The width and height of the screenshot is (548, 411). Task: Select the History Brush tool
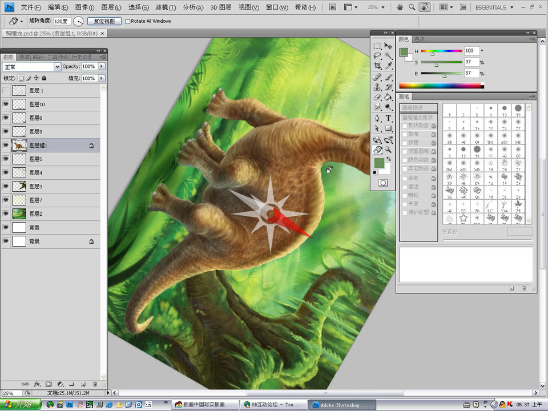coord(388,87)
